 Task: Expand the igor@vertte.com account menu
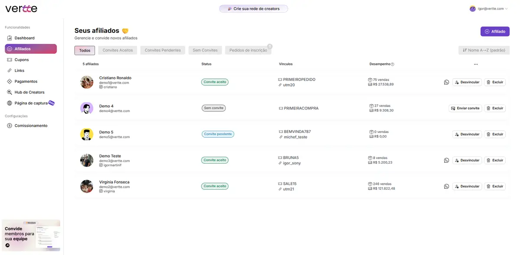pyautogui.click(x=489, y=8)
